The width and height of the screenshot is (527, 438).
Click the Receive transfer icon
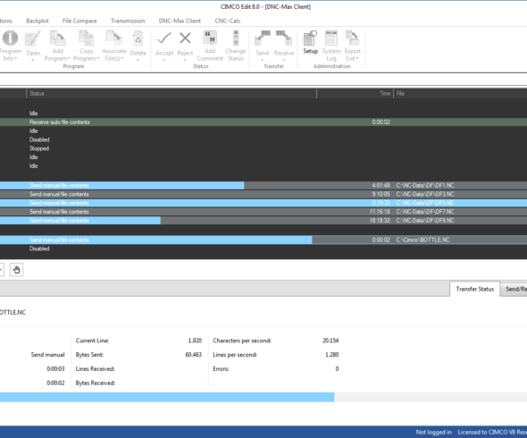pyautogui.click(x=284, y=38)
